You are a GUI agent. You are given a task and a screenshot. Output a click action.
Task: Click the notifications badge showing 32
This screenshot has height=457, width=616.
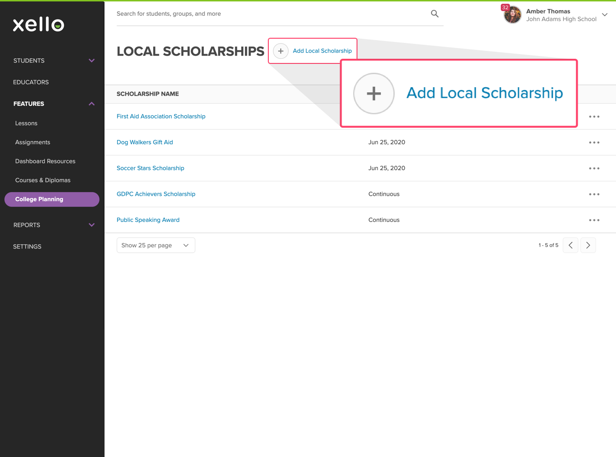click(505, 7)
